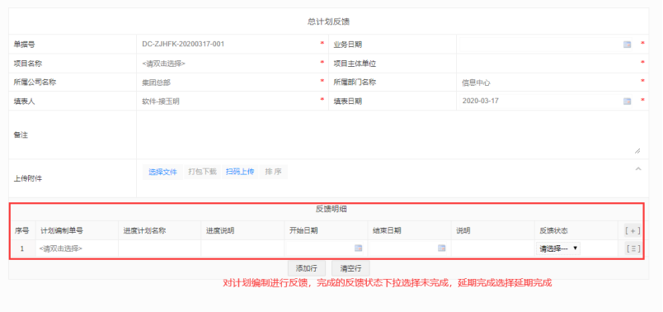Open the 反馈状态 请选择 dropdown
Screen dimensions: 663x312
coord(558,248)
